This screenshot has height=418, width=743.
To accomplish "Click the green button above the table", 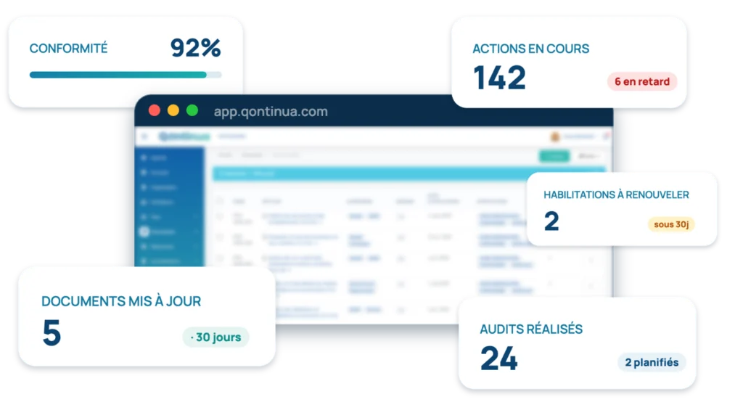I will pyautogui.click(x=554, y=156).
